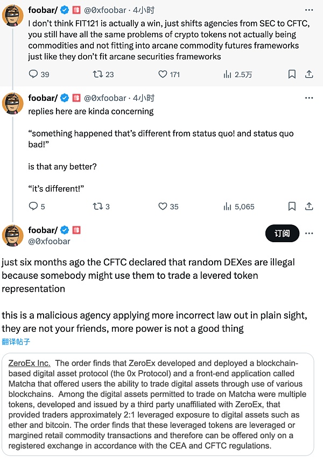Open more options on first tweet
The image size is (323, 459).
coord(309,9)
